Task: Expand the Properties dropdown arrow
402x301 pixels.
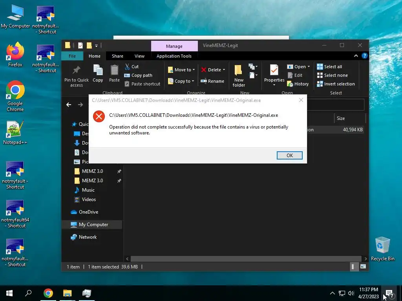Action: pyautogui.click(x=274, y=85)
